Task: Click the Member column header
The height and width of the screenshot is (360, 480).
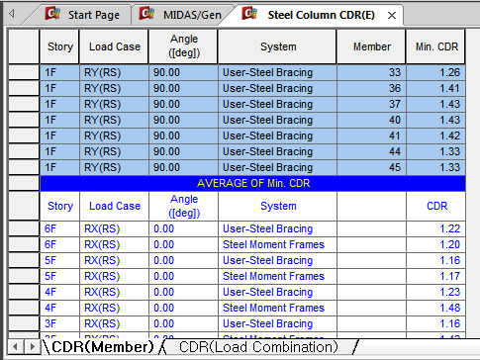Action: [x=372, y=46]
